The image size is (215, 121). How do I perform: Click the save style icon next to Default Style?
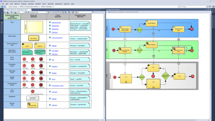[x=49, y=12]
